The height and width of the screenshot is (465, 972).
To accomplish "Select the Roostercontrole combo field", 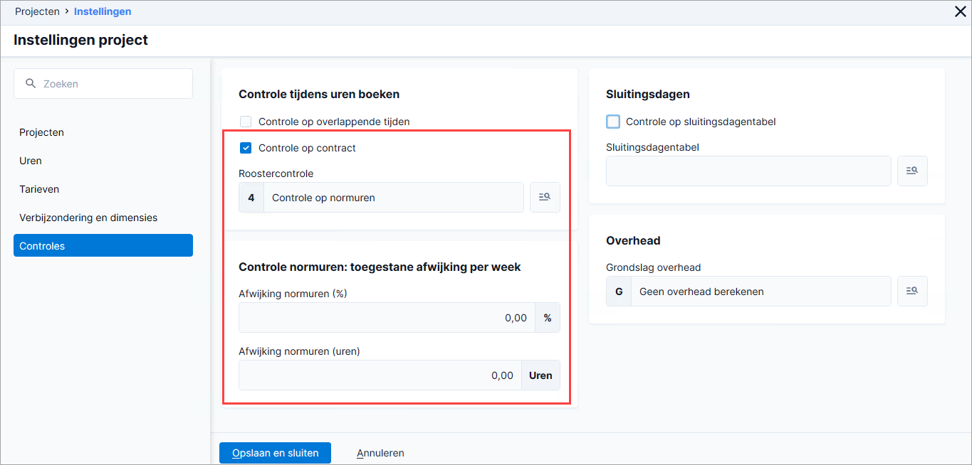I will pos(381,198).
